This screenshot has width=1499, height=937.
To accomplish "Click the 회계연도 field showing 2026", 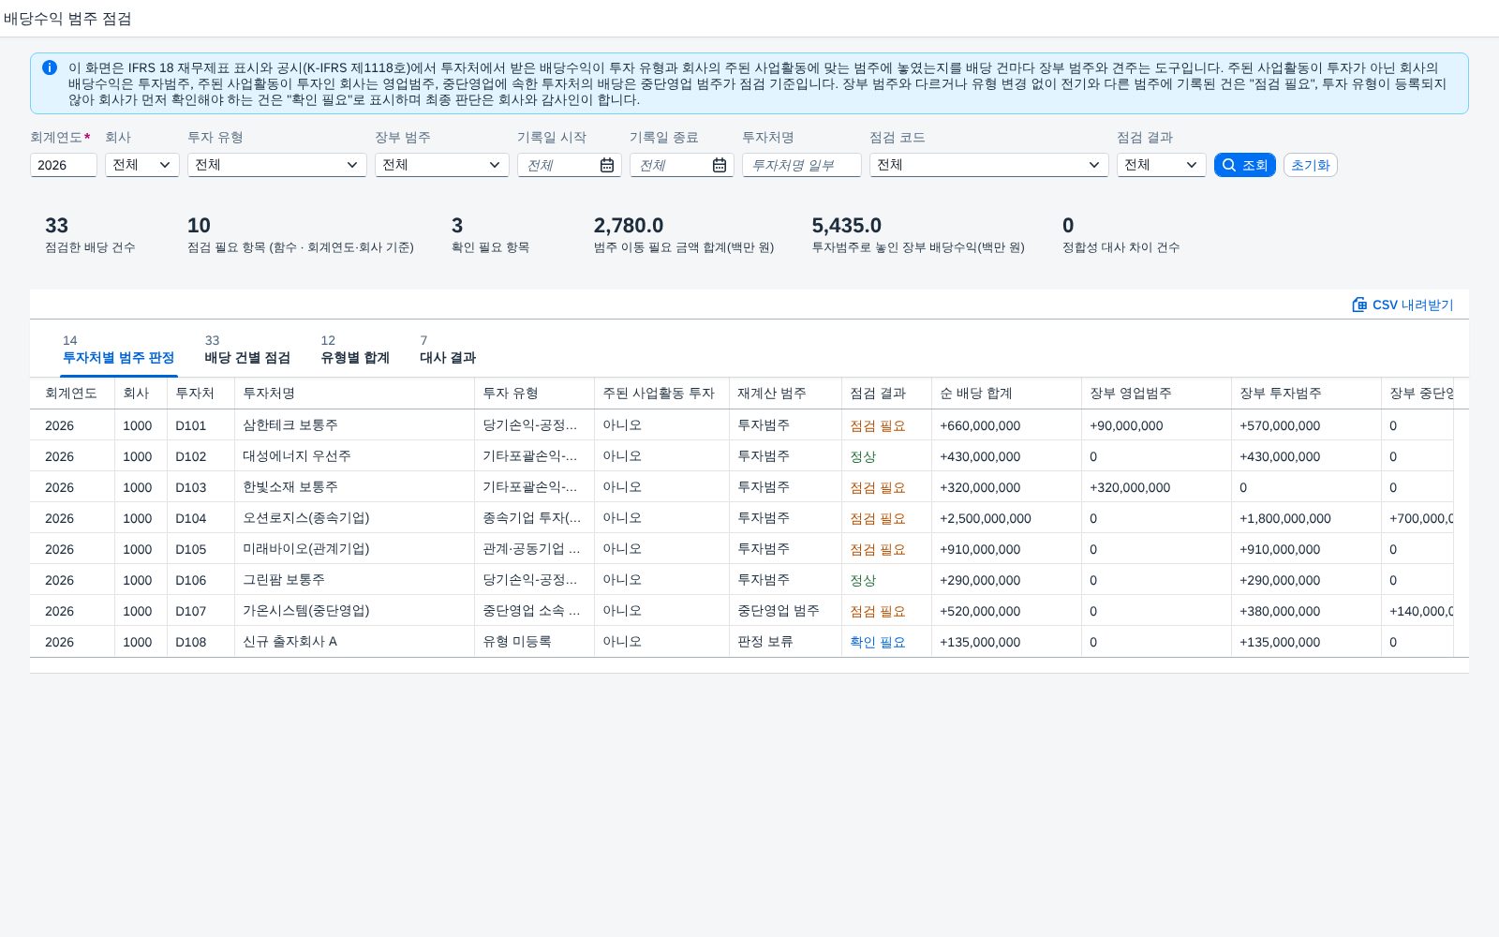I will coord(64,165).
